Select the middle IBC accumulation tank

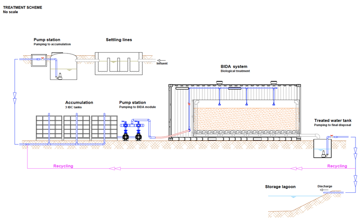(x=76, y=128)
